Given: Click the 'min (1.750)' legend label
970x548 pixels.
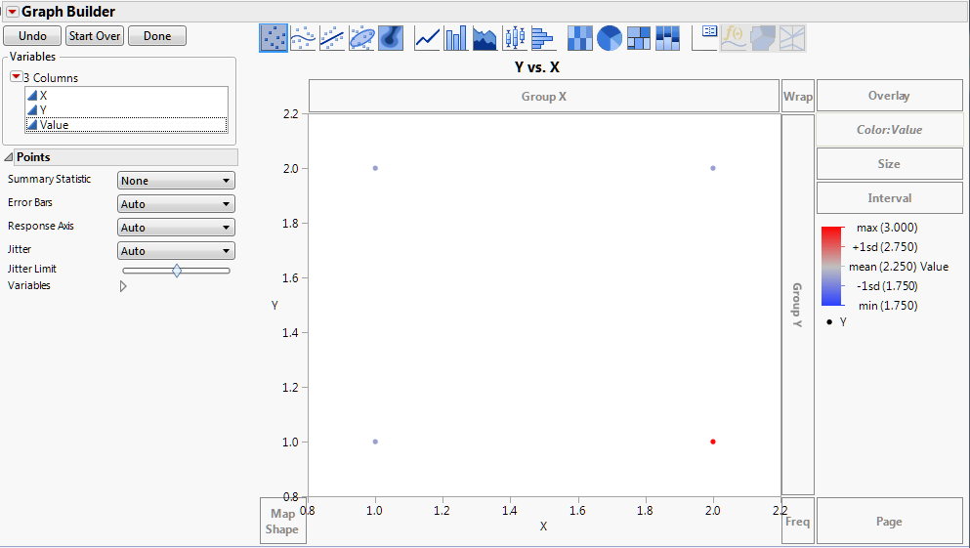Looking at the screenshot, I should point(888,306).
